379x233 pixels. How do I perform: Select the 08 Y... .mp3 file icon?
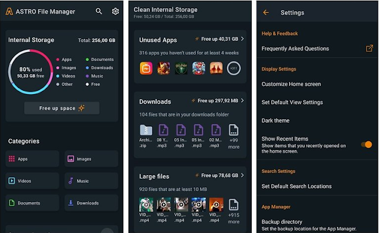point(163,130)
